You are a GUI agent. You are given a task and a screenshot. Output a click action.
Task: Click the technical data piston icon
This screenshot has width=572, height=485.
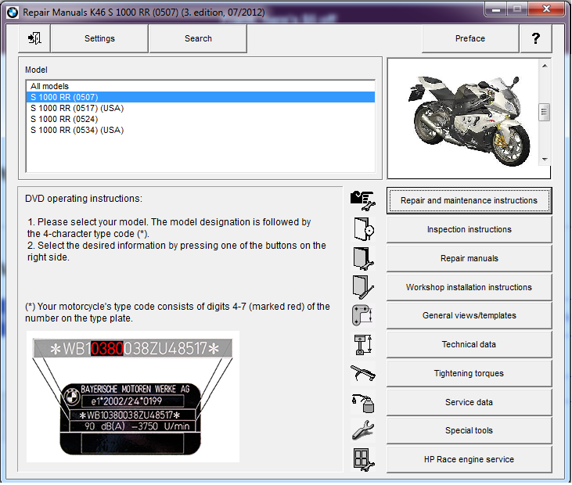tap(363, 344)
